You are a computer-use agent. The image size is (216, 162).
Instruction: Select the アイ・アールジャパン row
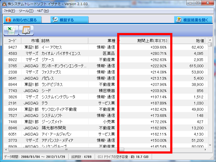click(106, 134)
